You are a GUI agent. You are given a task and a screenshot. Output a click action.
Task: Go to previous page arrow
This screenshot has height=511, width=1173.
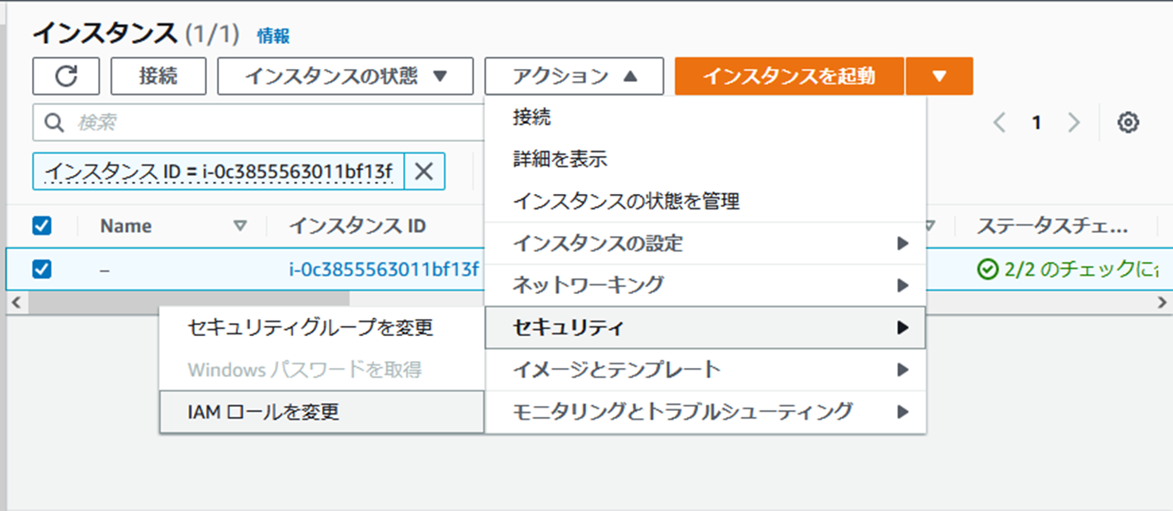tap(1000, 123)
